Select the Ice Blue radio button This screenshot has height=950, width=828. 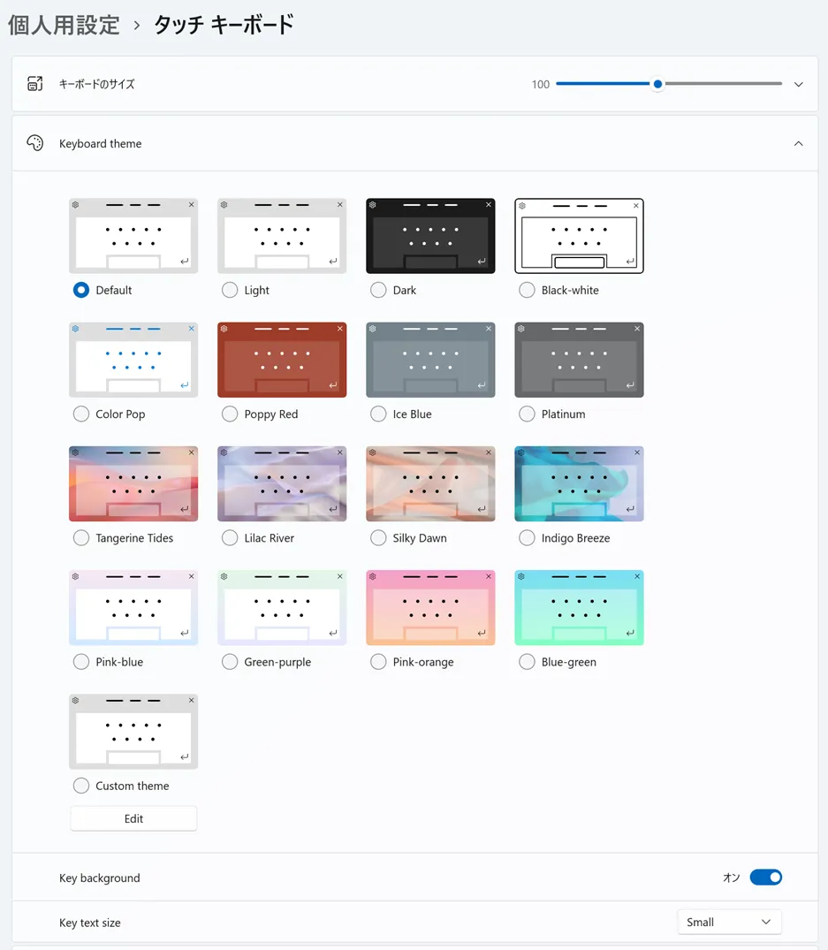pos(378,414)
